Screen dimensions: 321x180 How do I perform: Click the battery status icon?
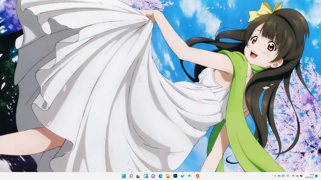coord(301,176)
